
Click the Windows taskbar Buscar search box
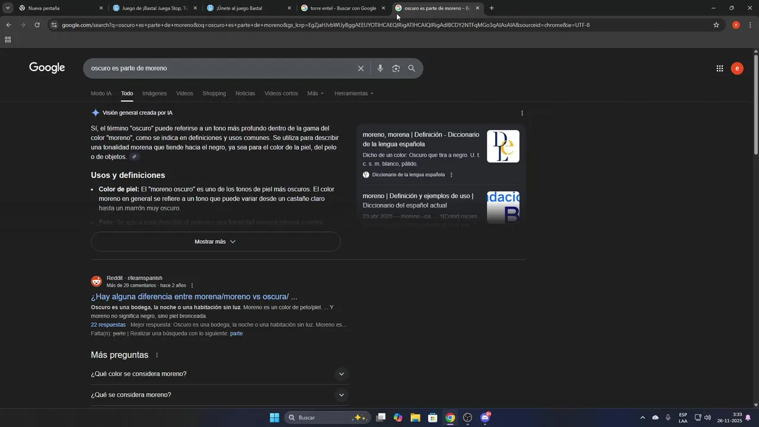pos(327,418)
